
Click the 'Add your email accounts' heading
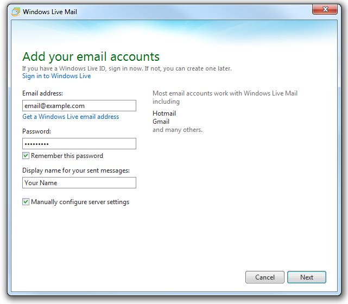tap(91, 57)
